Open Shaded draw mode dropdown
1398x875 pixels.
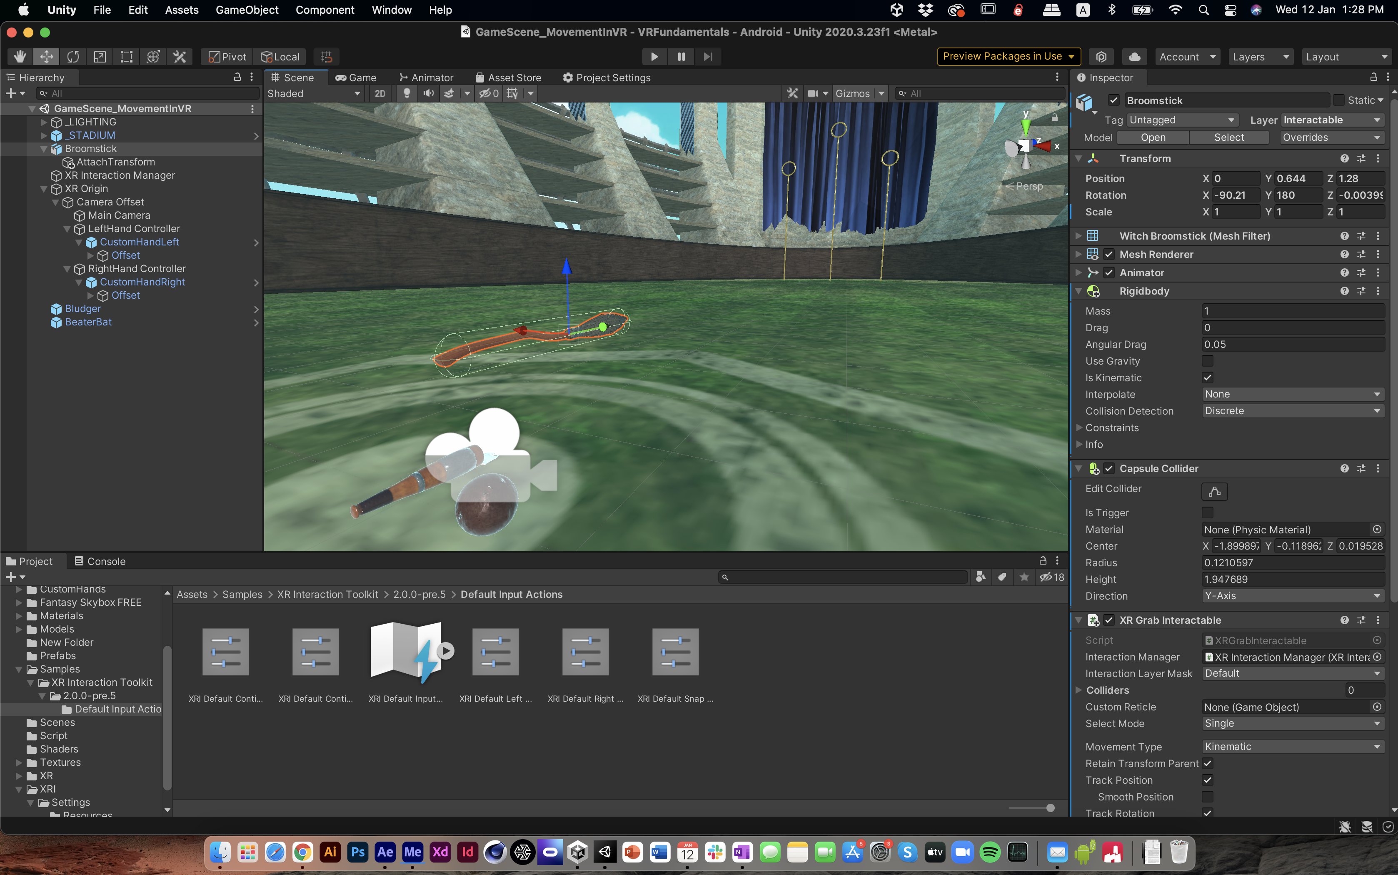(314, 93)
